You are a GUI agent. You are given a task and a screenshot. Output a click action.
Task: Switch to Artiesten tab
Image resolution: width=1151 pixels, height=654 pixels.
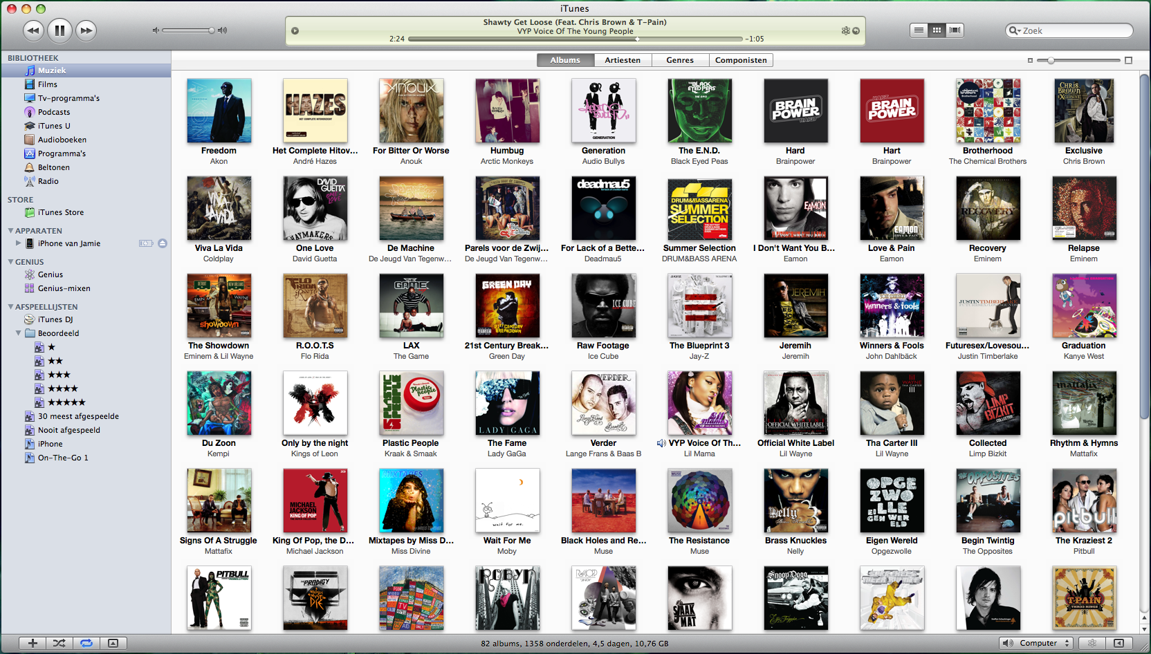pyautogui.click(x=623, y=60)
